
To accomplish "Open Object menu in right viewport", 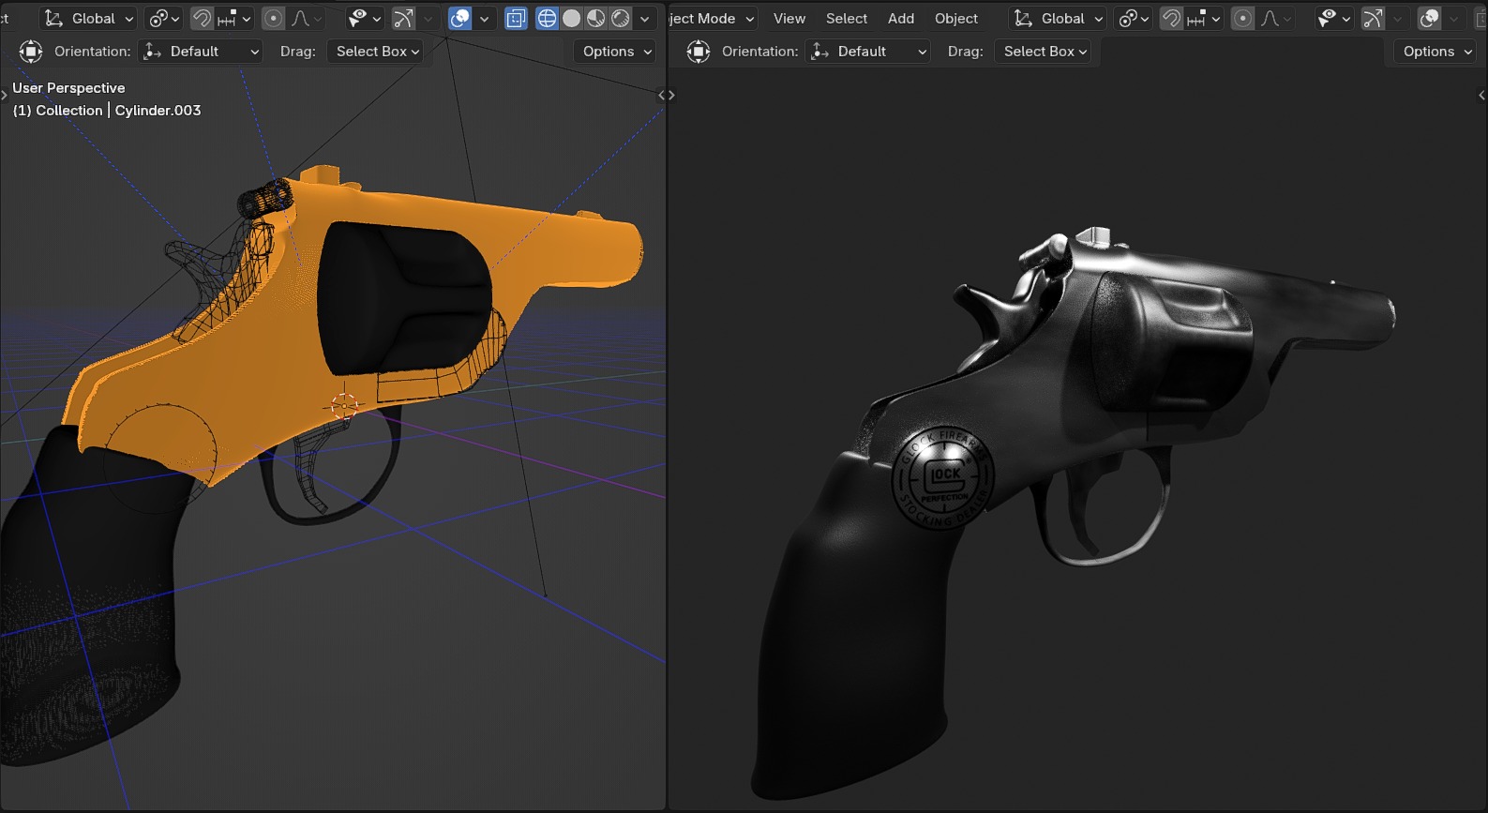I will pos(956,19).
